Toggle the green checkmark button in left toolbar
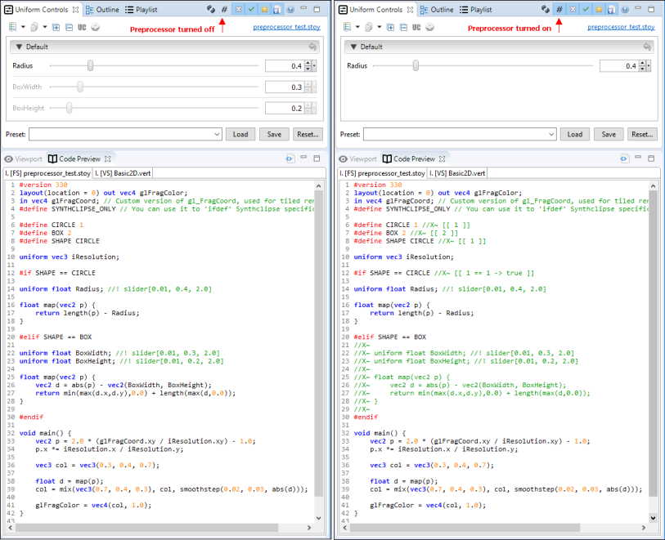This screenshot has width=665, height=540. [x=251, y=10]
